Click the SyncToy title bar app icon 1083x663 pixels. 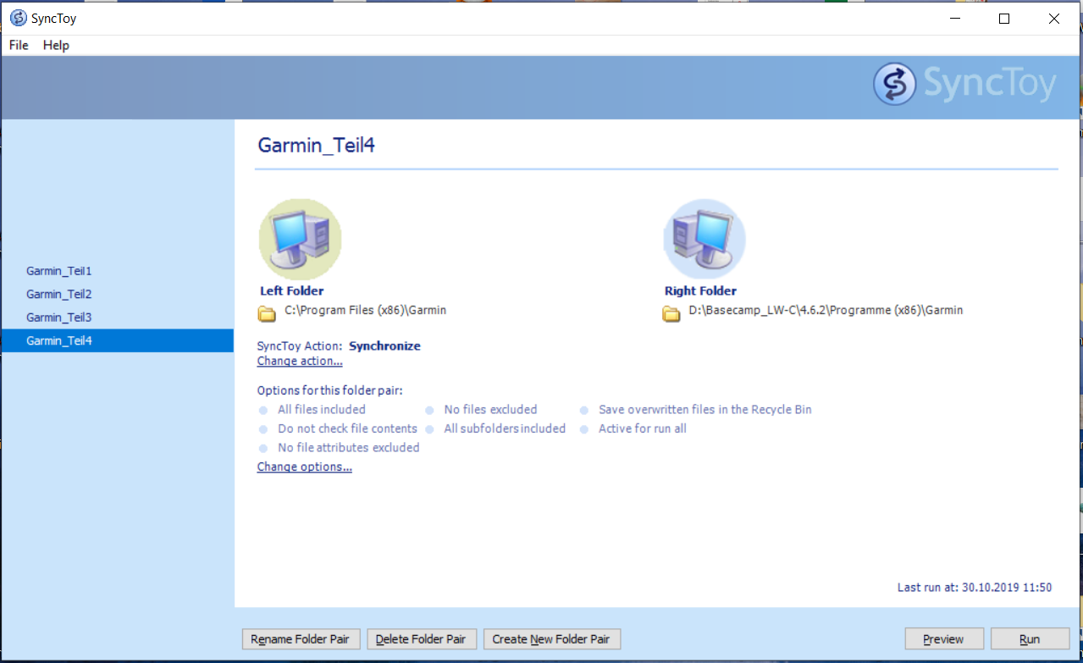[x=18, y=18]
